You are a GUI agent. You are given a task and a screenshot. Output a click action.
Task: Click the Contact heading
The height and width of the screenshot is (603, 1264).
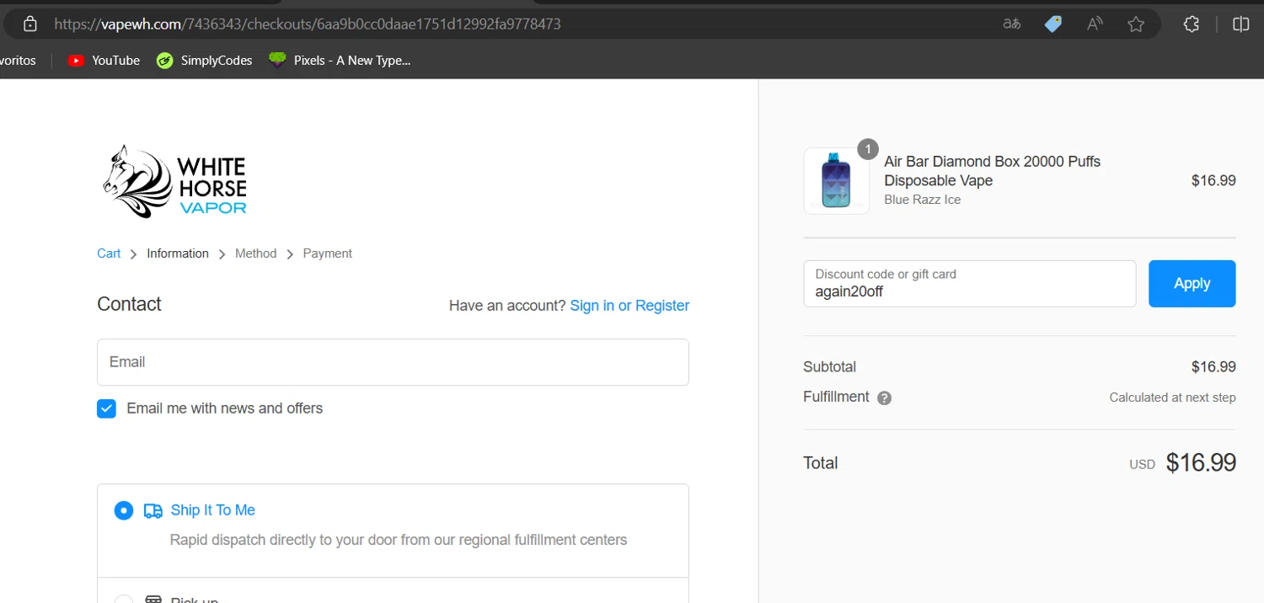pos(129,305)
